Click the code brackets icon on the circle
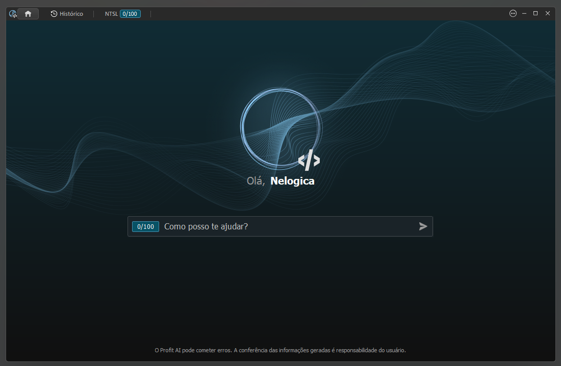The image size is (561, 366). [309, 160]
